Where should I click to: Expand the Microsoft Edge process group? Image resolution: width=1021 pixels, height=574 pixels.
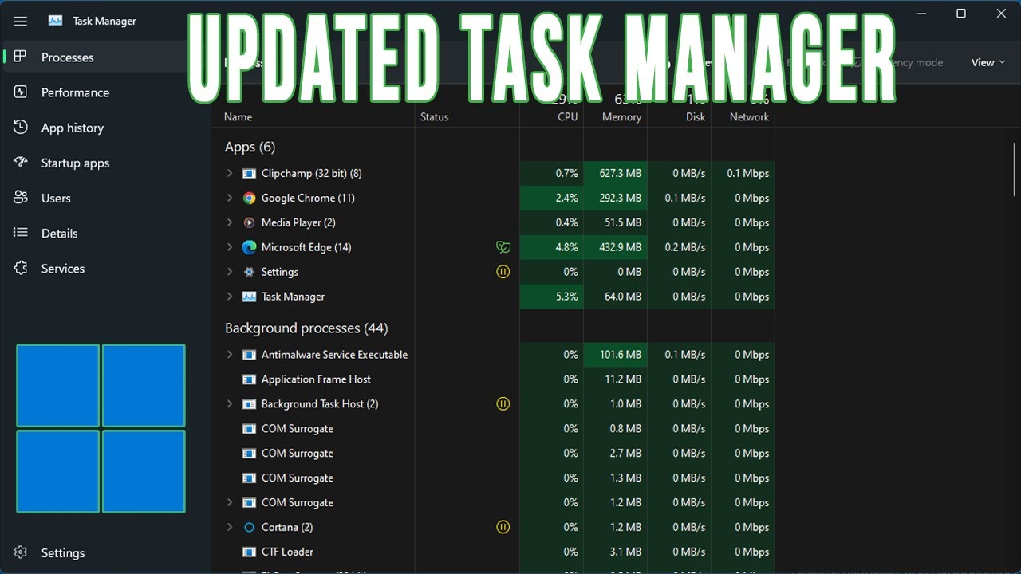230,247
